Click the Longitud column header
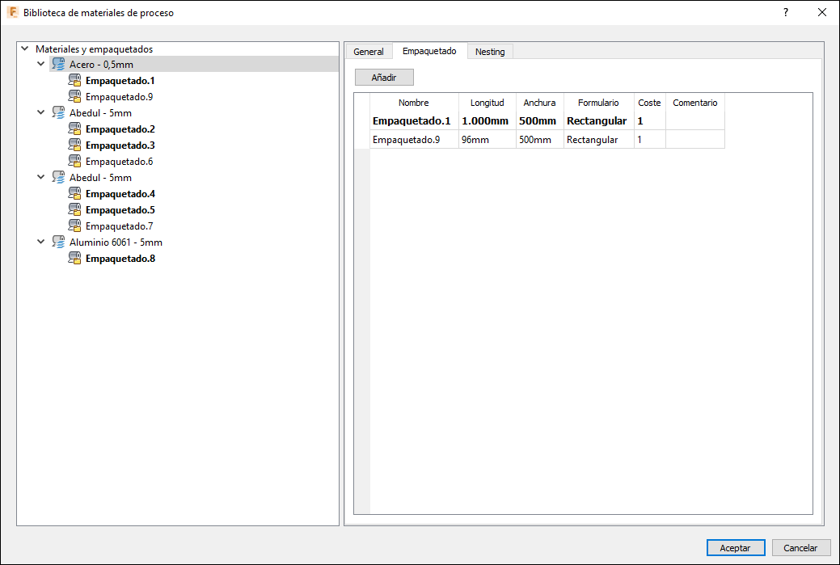This screenshot has width=840, height=565. click(x=488, y=103)
